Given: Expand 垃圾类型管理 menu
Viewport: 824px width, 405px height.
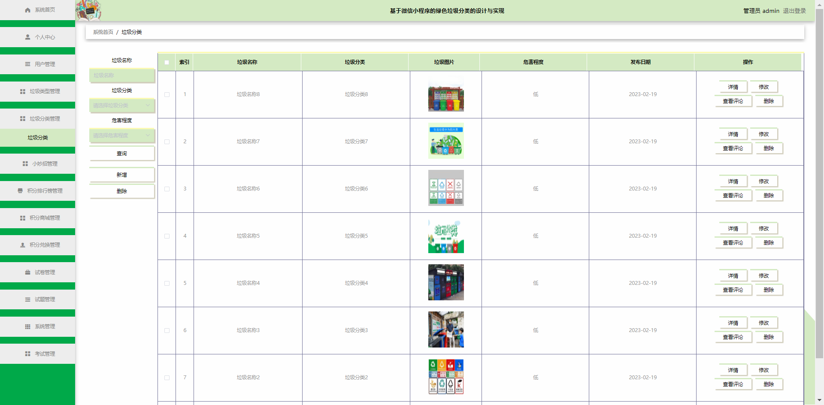Looking at the screenshot, I should point(38,91).
